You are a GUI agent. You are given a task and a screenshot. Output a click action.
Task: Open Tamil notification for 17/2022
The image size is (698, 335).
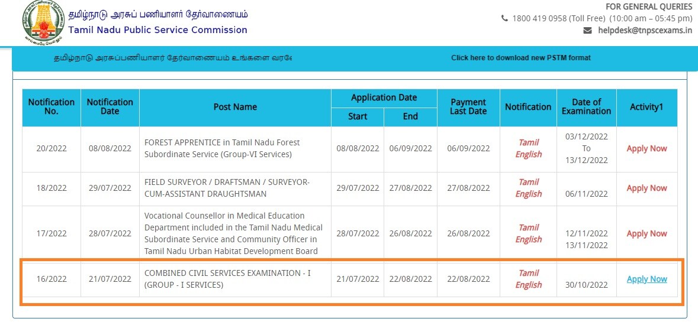coord(529,227)
